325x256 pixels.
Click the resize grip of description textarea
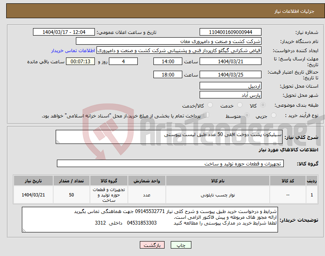(x=58, y=142)
